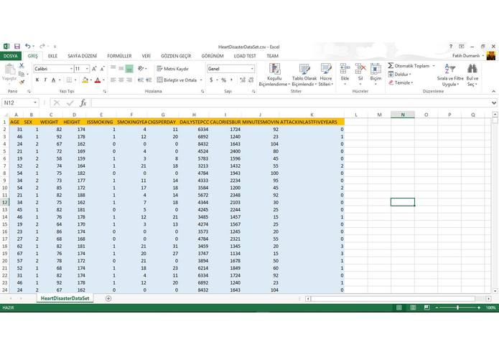This screenshot has height=354, width=499.
Task: Activate the Format Painter brush
Action: tap(22, 82)
